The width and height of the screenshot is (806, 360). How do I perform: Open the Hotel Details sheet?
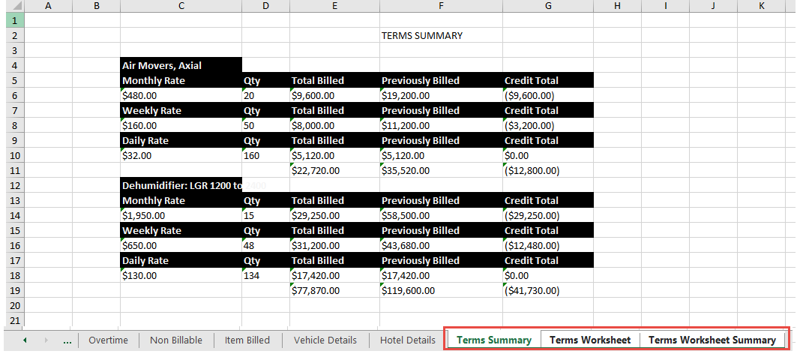pyautogui.click(x=408, y=340)
